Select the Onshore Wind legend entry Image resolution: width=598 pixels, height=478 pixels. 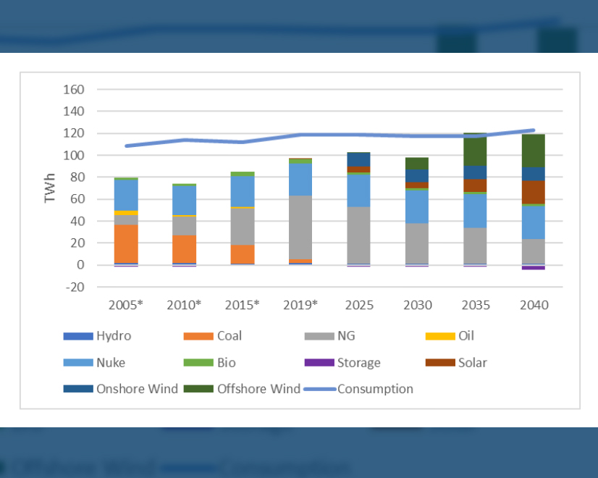[x=120, y=389]
